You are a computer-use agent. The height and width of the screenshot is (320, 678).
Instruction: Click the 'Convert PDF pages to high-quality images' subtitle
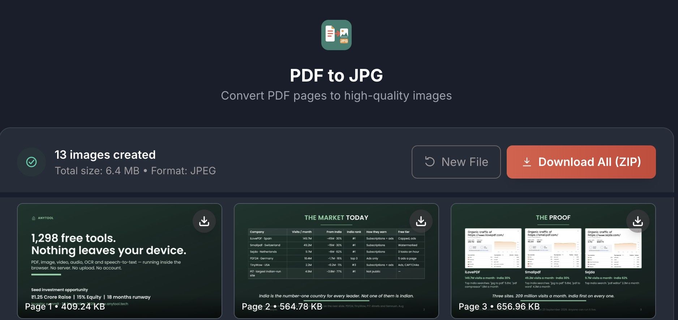pos(336,96)
